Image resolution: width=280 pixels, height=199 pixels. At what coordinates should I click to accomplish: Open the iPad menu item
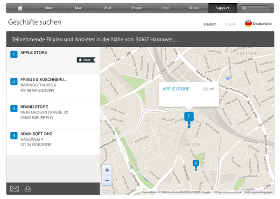coord(165,8)
